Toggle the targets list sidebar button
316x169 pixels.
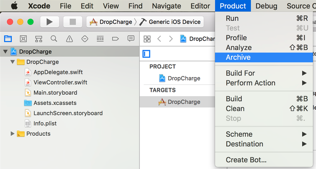(146, 54)
